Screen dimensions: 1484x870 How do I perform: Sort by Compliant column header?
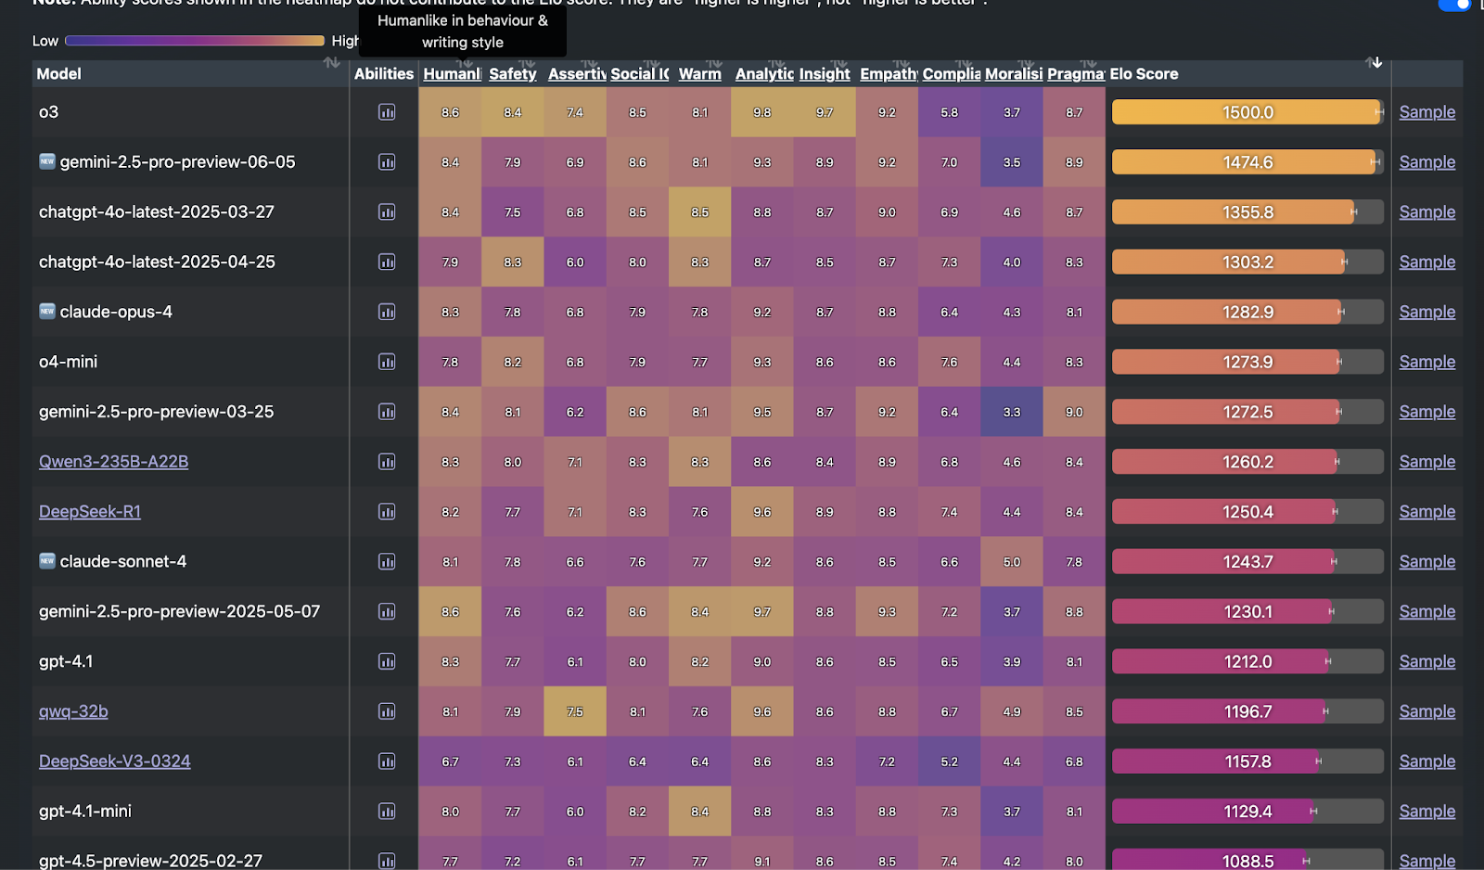click(x=952, y=74)
